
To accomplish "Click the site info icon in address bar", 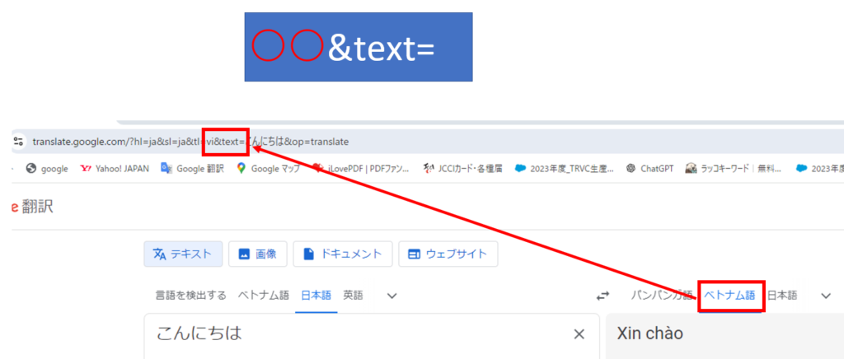I will pos(19,142).
